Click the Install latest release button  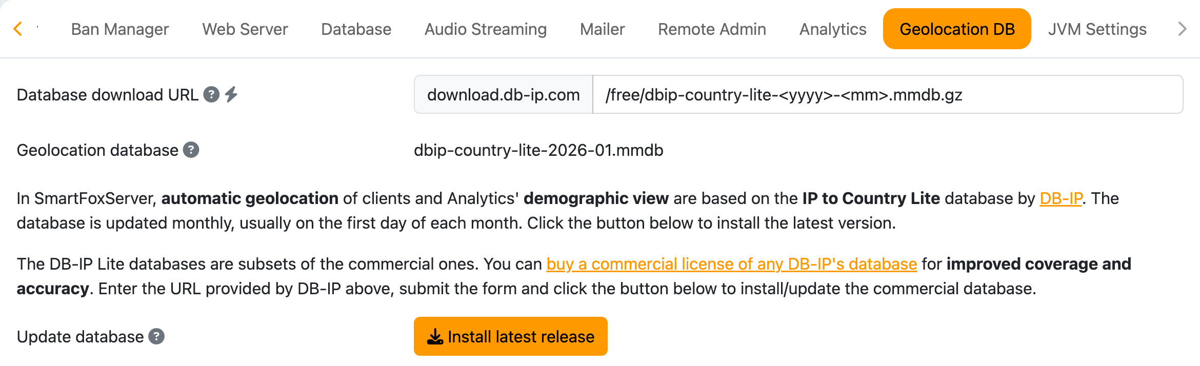510,337
